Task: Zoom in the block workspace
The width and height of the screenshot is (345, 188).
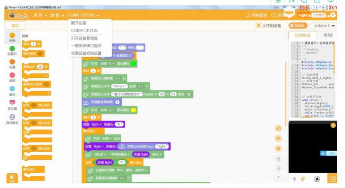Action: [278, 159]
